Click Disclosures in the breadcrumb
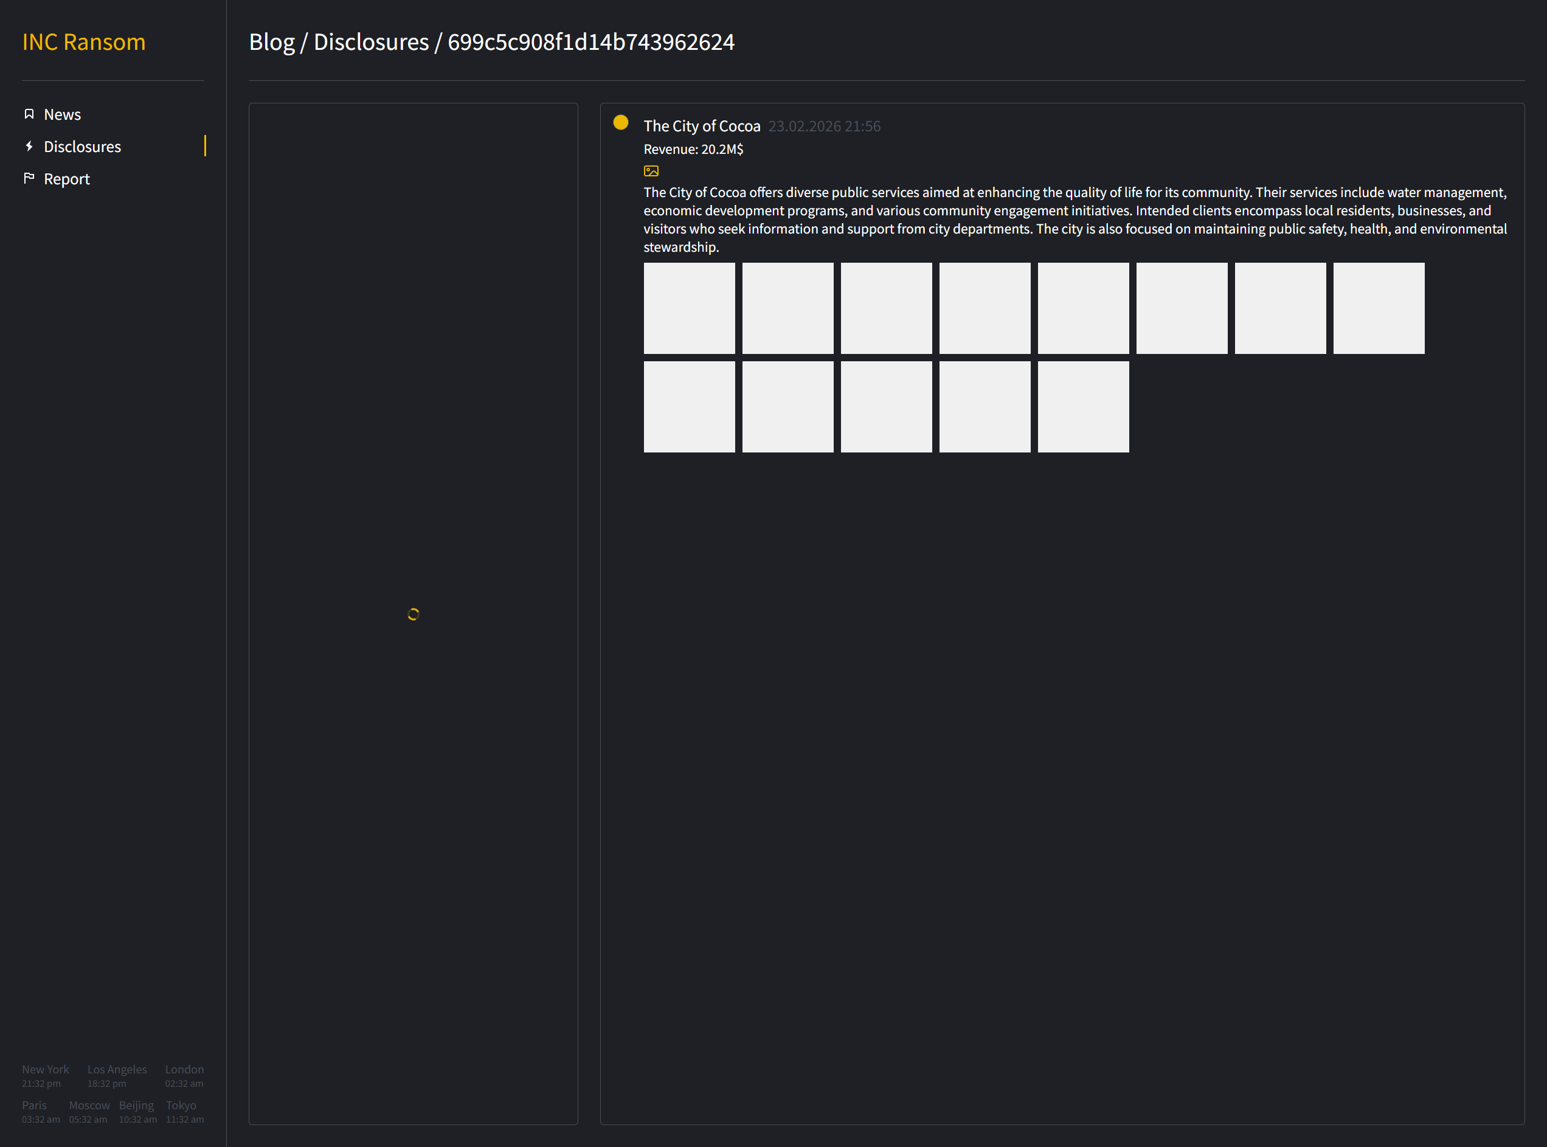The width and height of the screenshot is (1547, 1147). 372,43
